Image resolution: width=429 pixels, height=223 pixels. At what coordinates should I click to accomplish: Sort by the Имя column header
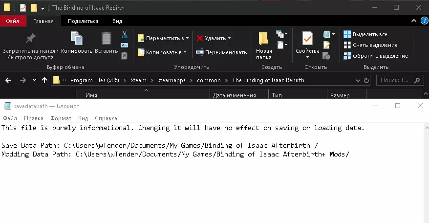pos(91,95)
